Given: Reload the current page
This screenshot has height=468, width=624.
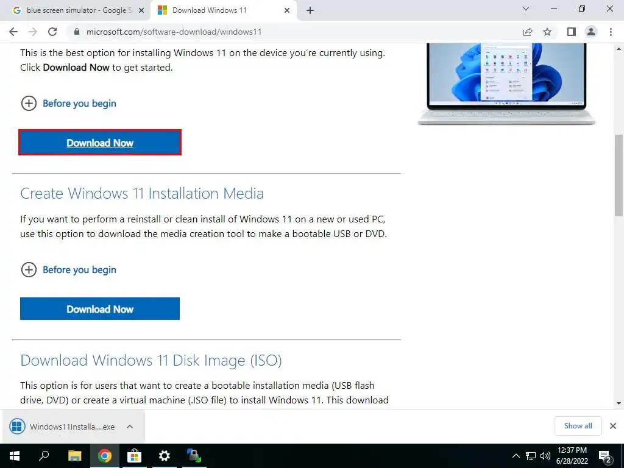Looking at the screenshot, I should point(52,32).
